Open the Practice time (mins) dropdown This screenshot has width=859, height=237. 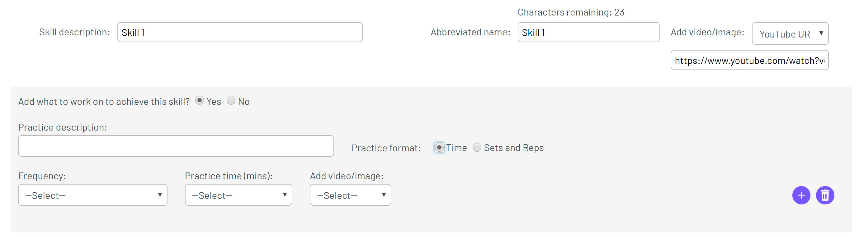tap(238, 195)
